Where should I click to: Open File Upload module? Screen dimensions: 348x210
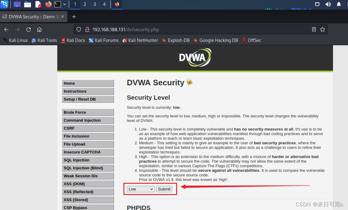pos(88,144)
